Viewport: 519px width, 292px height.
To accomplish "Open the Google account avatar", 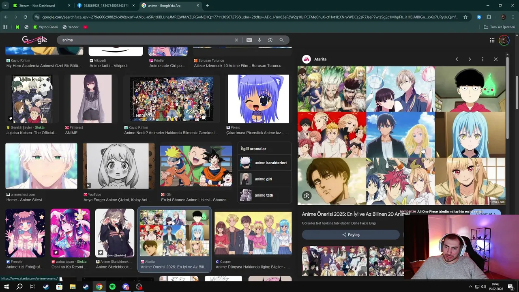I will pos(504,40).
